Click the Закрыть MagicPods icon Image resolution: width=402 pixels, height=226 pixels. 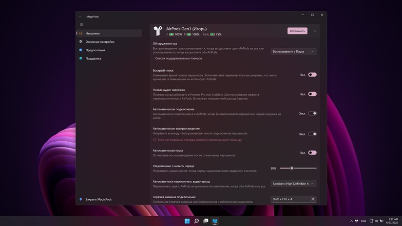pyautogui.click(x=81, y=199)
